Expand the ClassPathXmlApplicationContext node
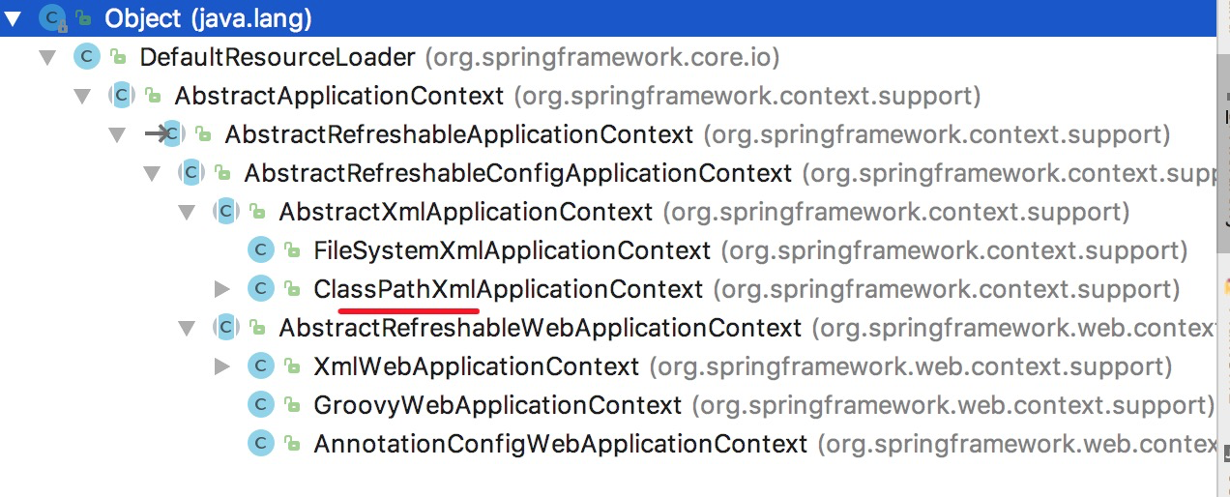Image resolution: width=1230 pixels, height=497 pixels. click(x=221, y=289)
